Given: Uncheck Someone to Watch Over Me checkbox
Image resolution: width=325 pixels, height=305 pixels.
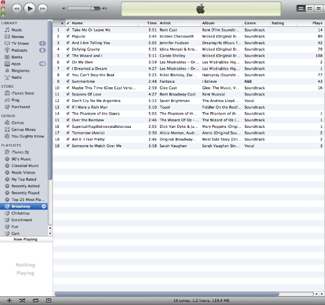Looking at the screenshot, I should (68, 146).
